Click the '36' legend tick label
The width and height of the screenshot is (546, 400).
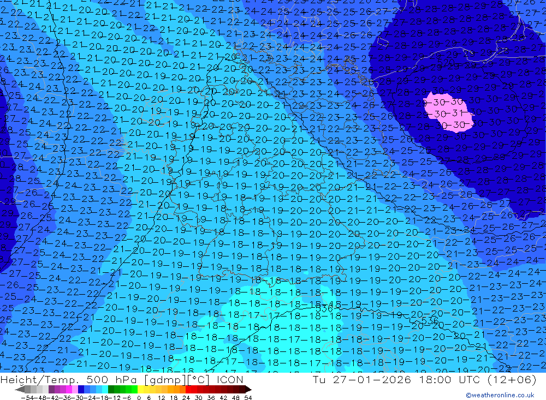coord(211,398)
